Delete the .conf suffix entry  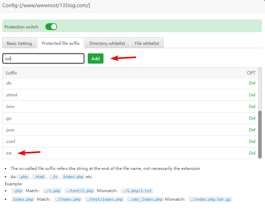point(252,142)
